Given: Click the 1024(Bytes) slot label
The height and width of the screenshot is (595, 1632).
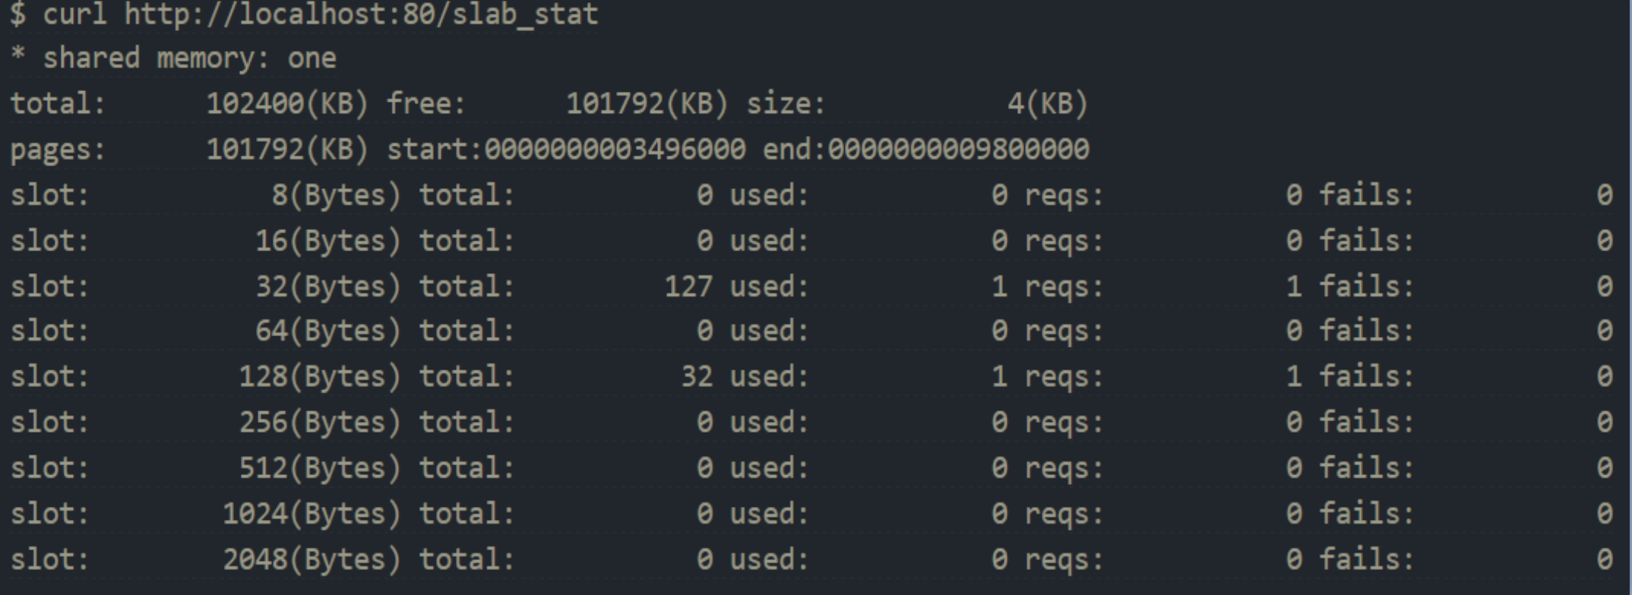Looking at the screenshot, I should 311,515.
